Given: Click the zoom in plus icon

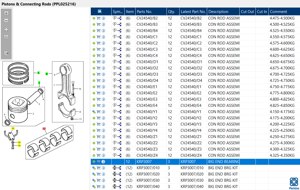Looking at the screenshot, I should 6,13.
